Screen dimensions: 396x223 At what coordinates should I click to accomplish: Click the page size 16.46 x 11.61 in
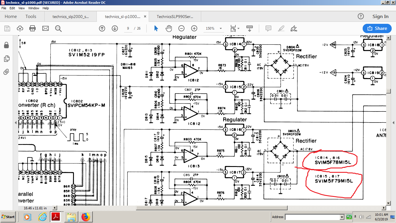(x=35, y=208)
